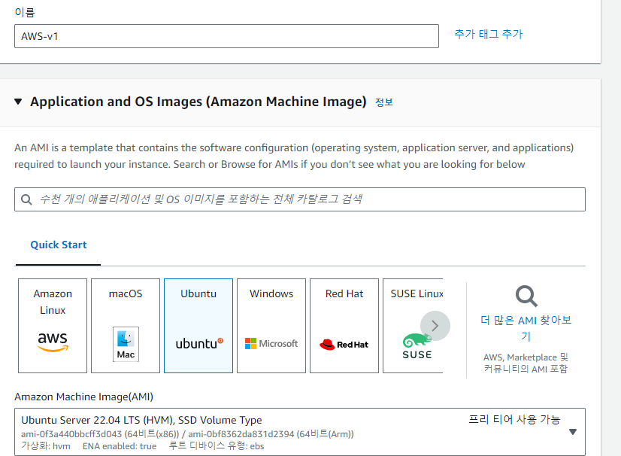Switch to the Quick Start tab
The width and height of the screenshot is (621, 456).
click(x=58, y=245)
